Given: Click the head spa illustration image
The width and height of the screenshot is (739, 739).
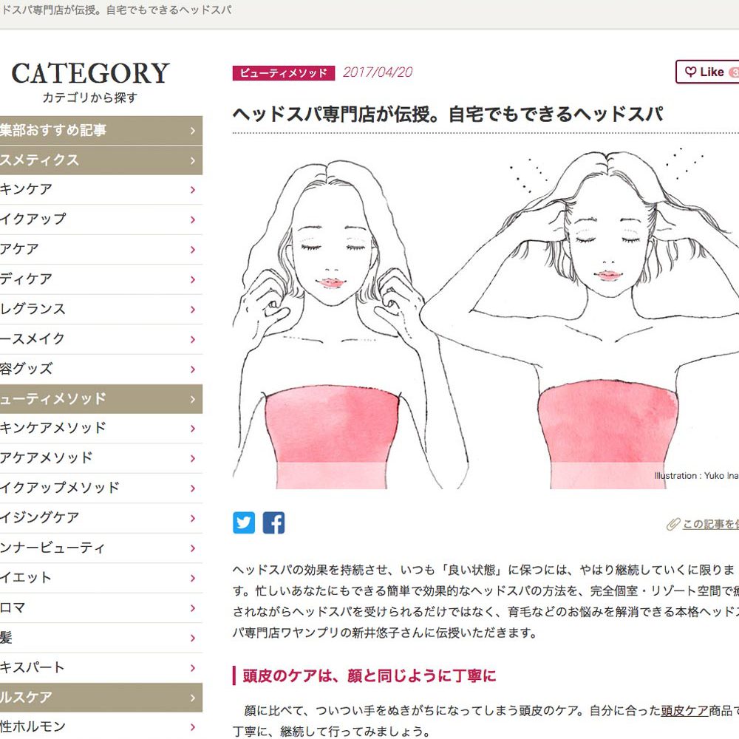Looking at the screenshot, I should 486,318.
